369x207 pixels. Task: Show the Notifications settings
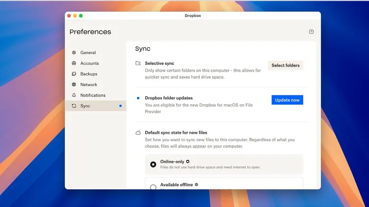[x=95, y=95]
